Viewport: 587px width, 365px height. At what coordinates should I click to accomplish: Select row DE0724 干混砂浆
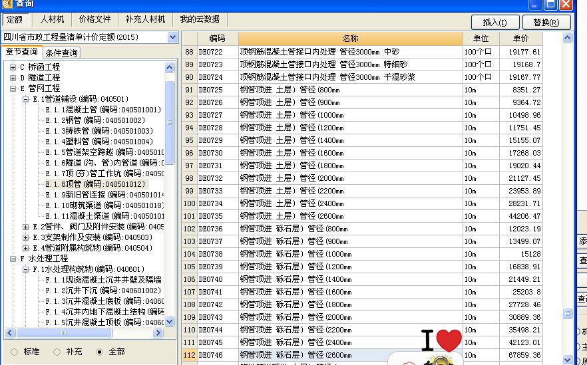coord(362,77)
